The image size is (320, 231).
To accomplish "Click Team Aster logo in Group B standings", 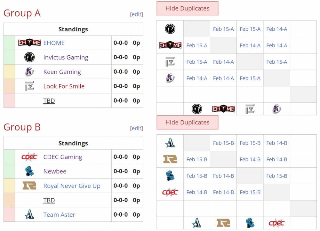I will point(29,214).
